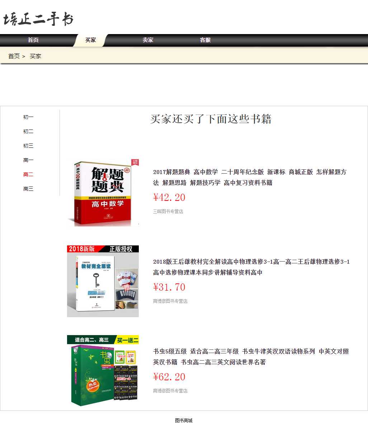Open the 教材完全解读 physics book cover image
Image resolution: width=368 pixels, height=423 pixels.
pyautogui.click(x=103, y=282)
